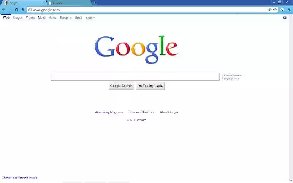Open Gmail from Google's nav bar
This screenshot has width=293, height=183.
click(x=78, y=18)
